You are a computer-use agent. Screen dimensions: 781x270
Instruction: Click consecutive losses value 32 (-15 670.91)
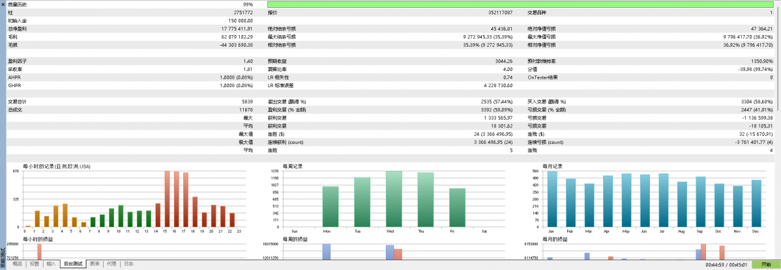pyautogui.click(x=756, y=134)
